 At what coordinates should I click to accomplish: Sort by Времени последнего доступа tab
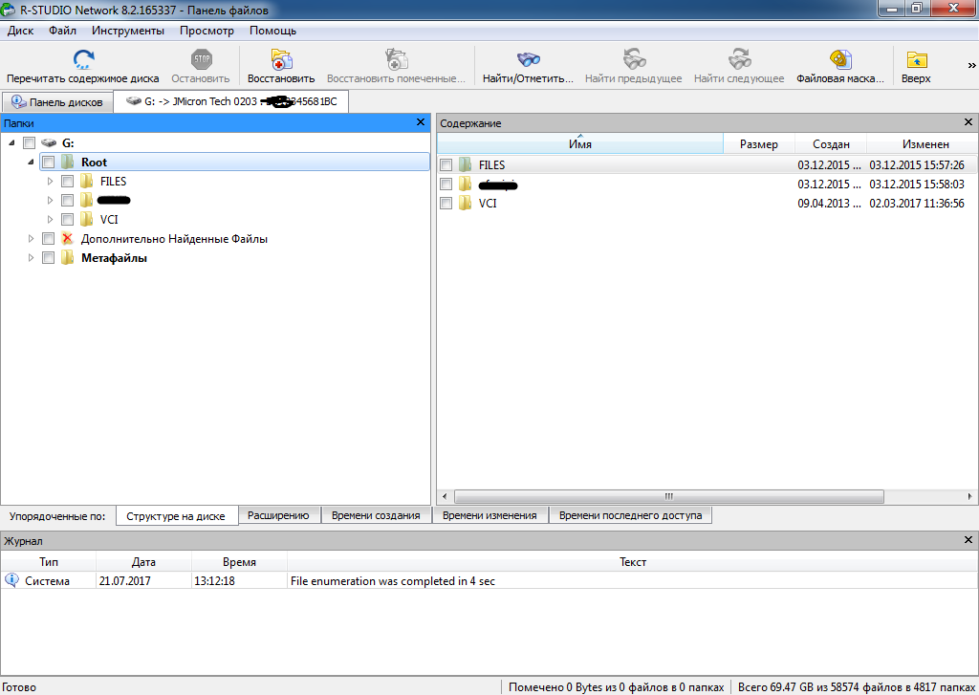631,515
